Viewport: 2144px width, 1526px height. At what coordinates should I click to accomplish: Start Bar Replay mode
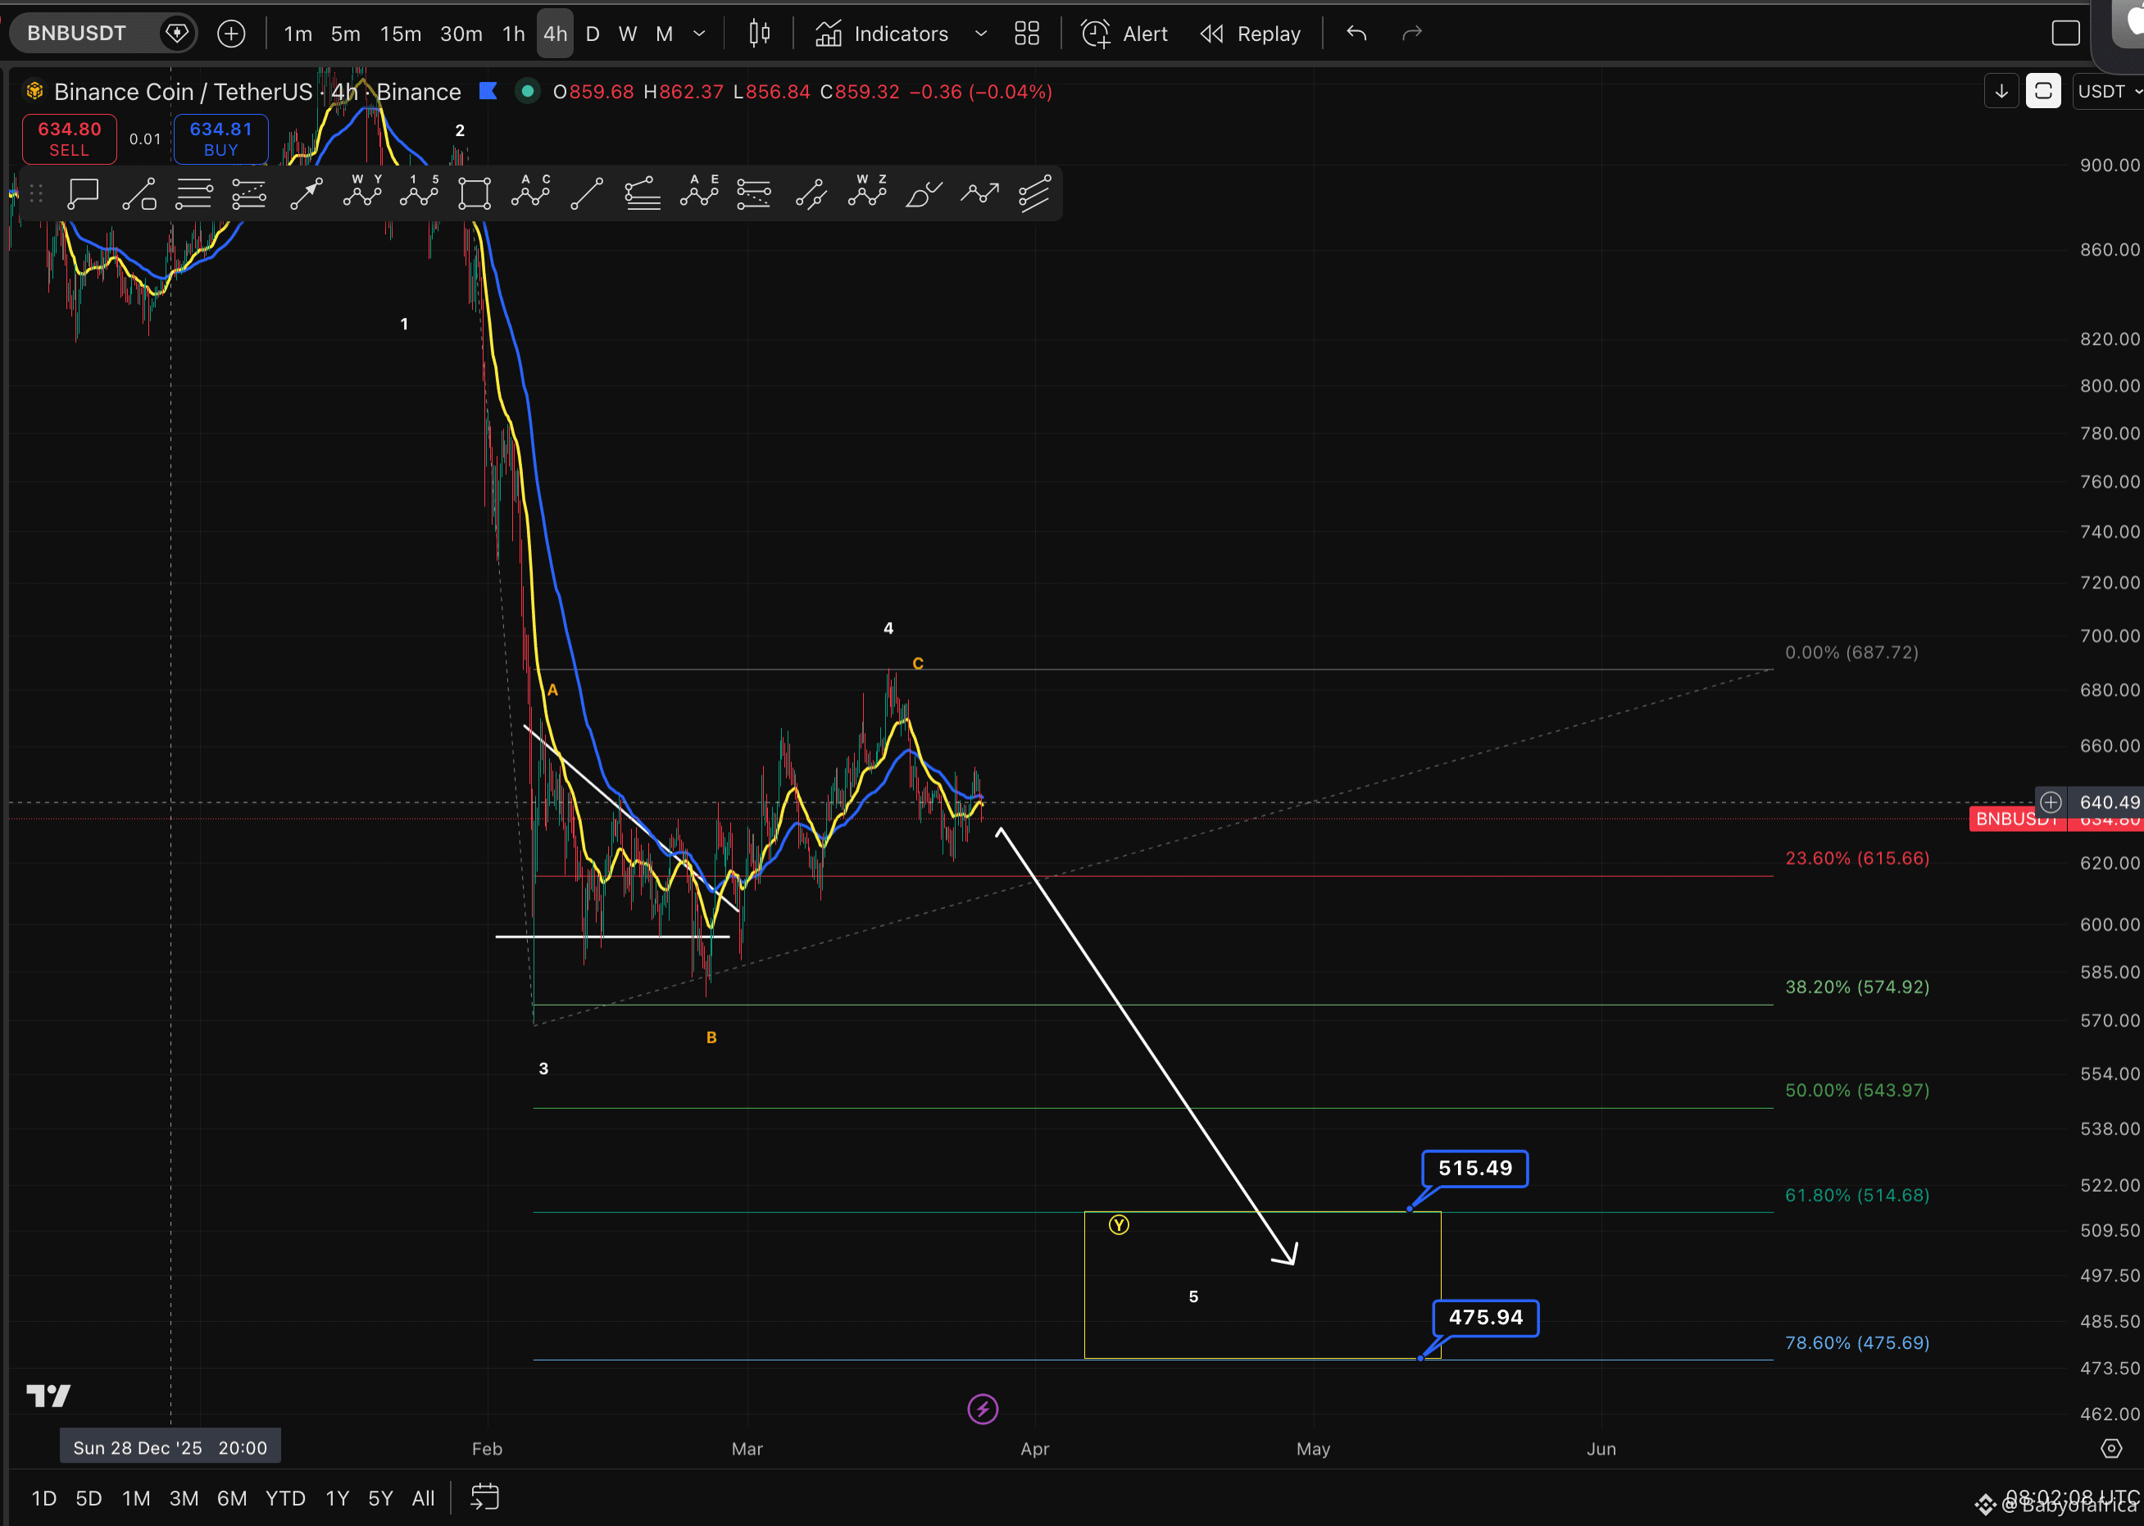point(1251,34)
